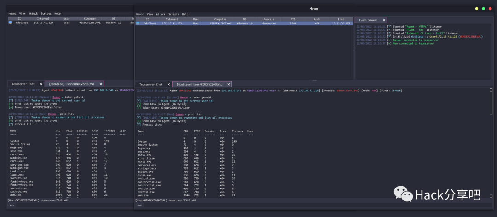Sort sessions by ID column in front window
The height and width of the screenshot is (217, 497).
[x=147, y=20]
